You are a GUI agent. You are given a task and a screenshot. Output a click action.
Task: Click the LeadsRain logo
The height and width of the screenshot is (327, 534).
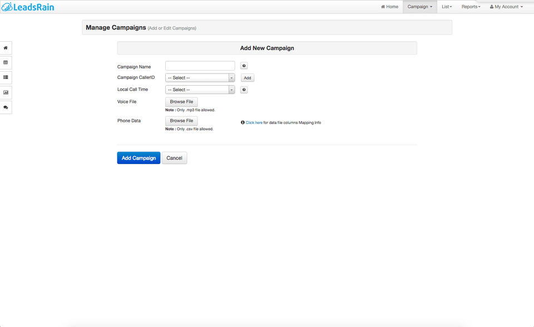click(x=28, y=7)
